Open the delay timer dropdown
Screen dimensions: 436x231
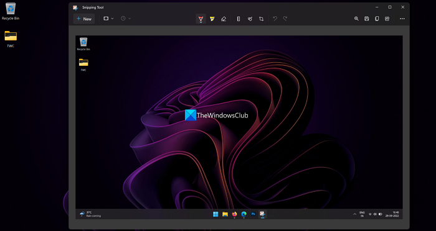coord(126,19)
